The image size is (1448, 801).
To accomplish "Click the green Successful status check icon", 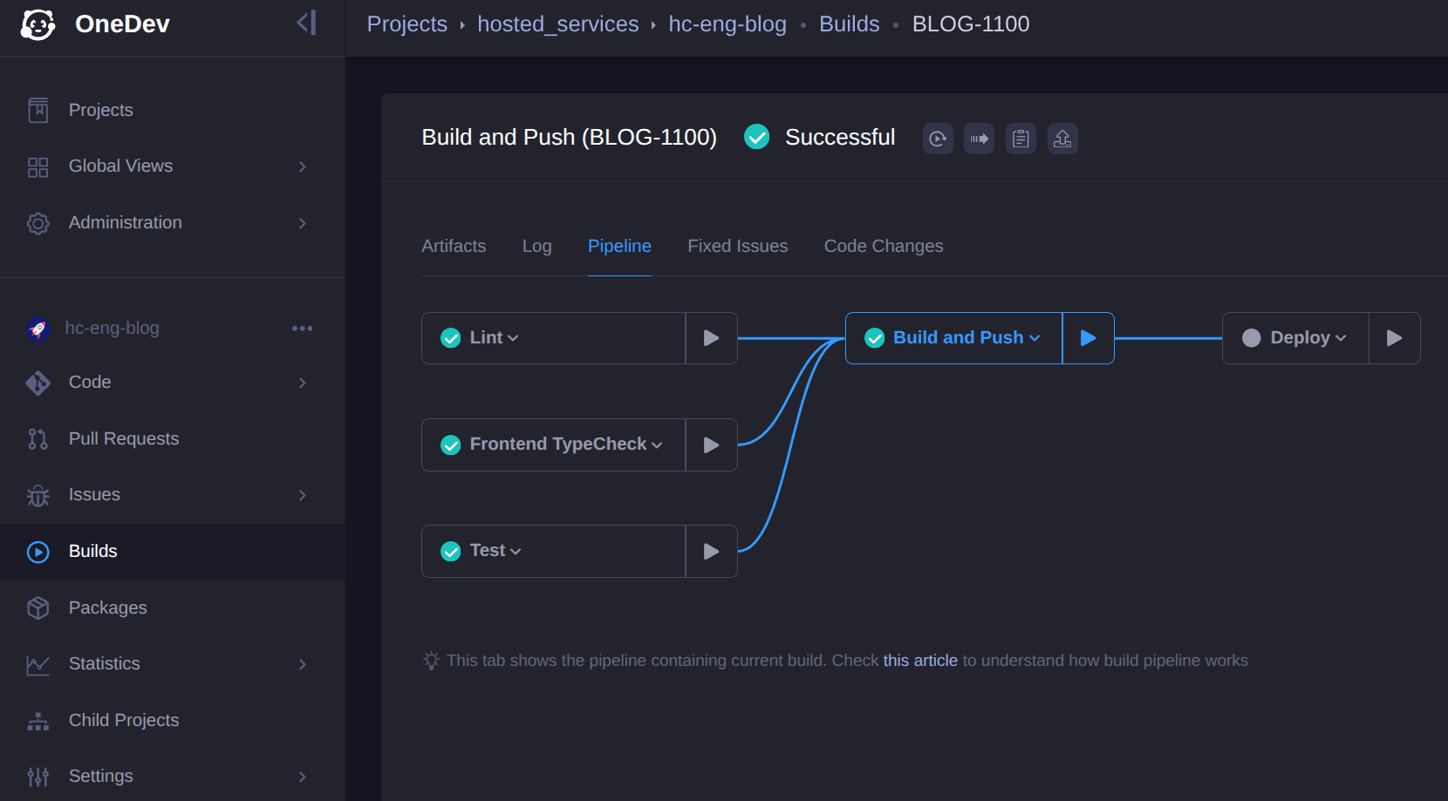I will (x=757, y=137).
